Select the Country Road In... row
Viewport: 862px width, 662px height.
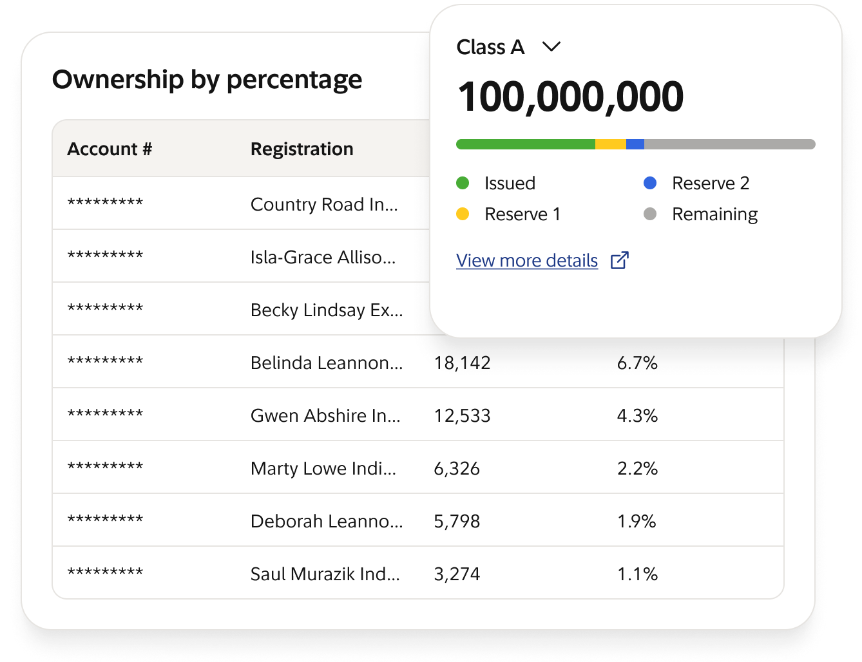[x=242, y=203]
